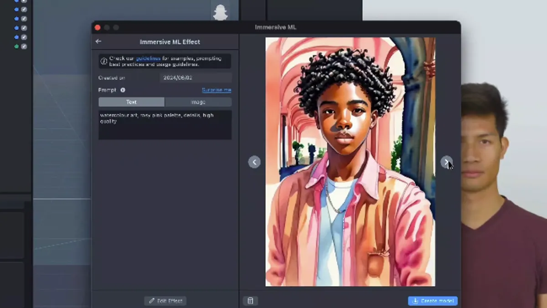The image size is (547, 308).
Task: Show the previous generated image
Action: (254, 162)
